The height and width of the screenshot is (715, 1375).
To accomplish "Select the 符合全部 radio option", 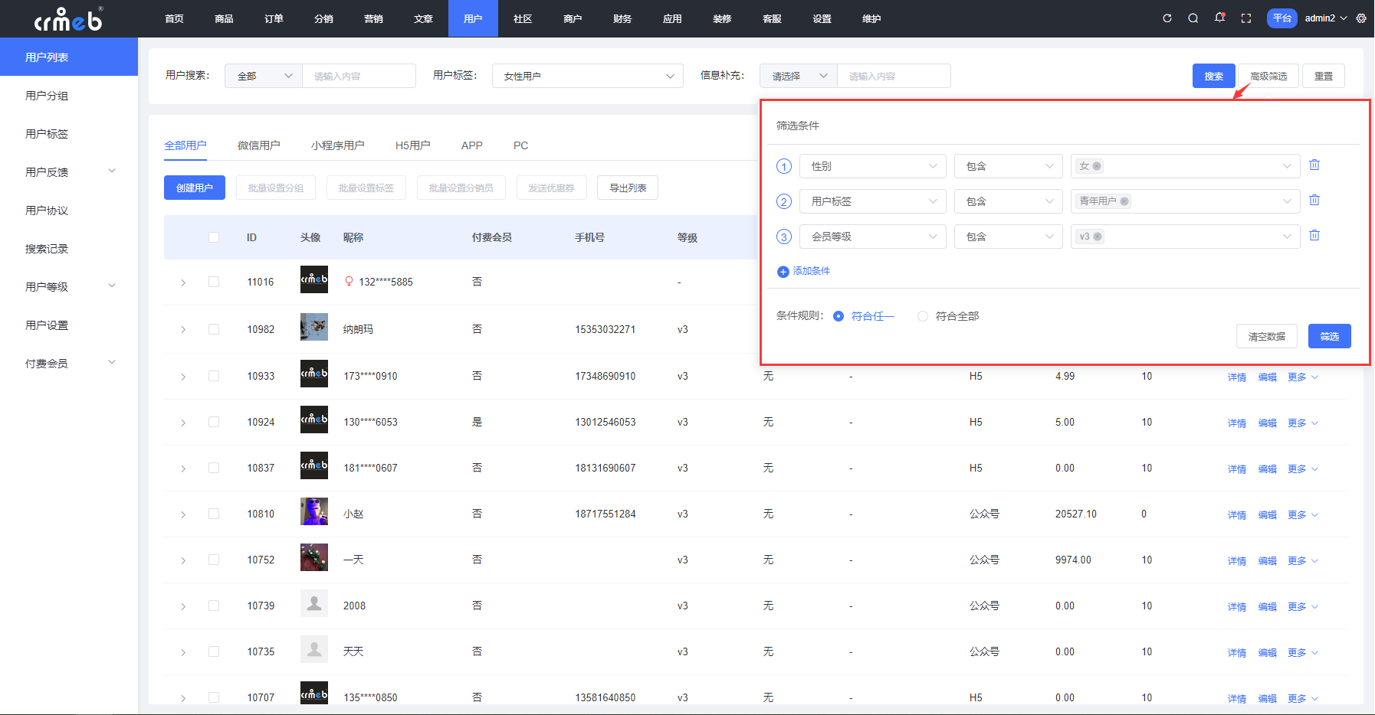I will click(x=923, y=316).
